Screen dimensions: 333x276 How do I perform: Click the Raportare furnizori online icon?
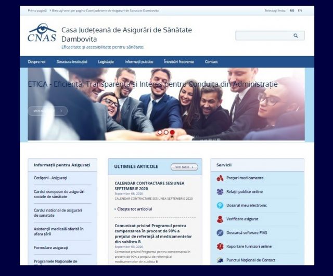point(220,246)
